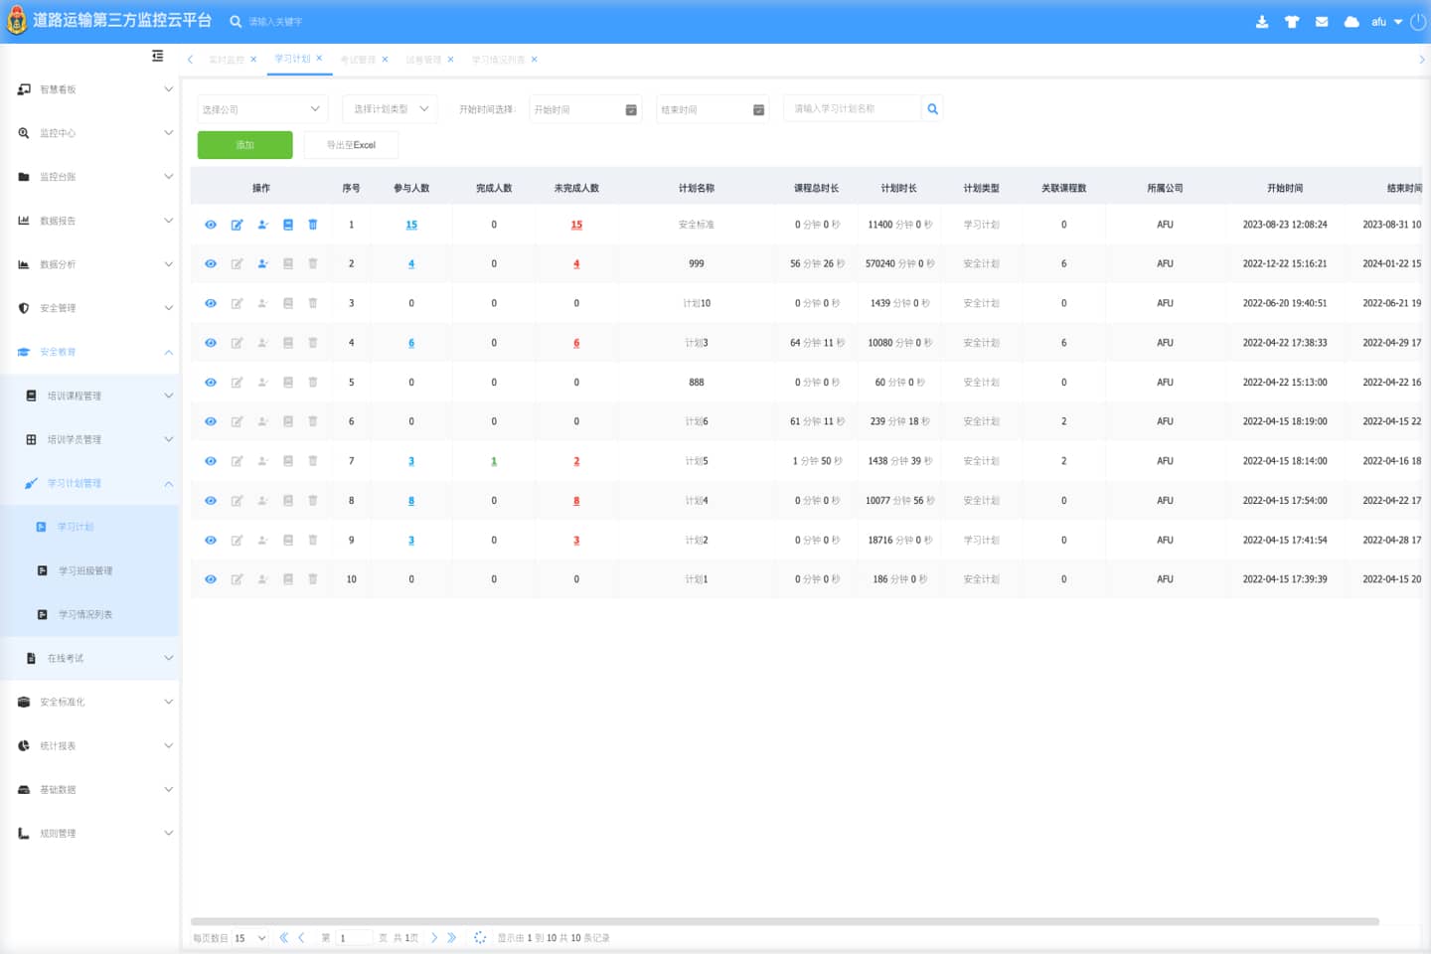Open the afu user dropdown
1431x954 pixels.
(x=1387, y=22)
